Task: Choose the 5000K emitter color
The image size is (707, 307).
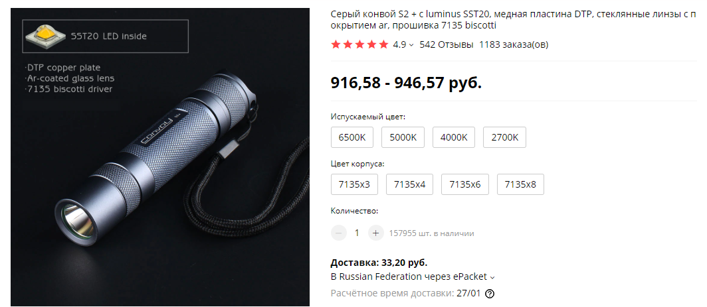Action: 403,137
